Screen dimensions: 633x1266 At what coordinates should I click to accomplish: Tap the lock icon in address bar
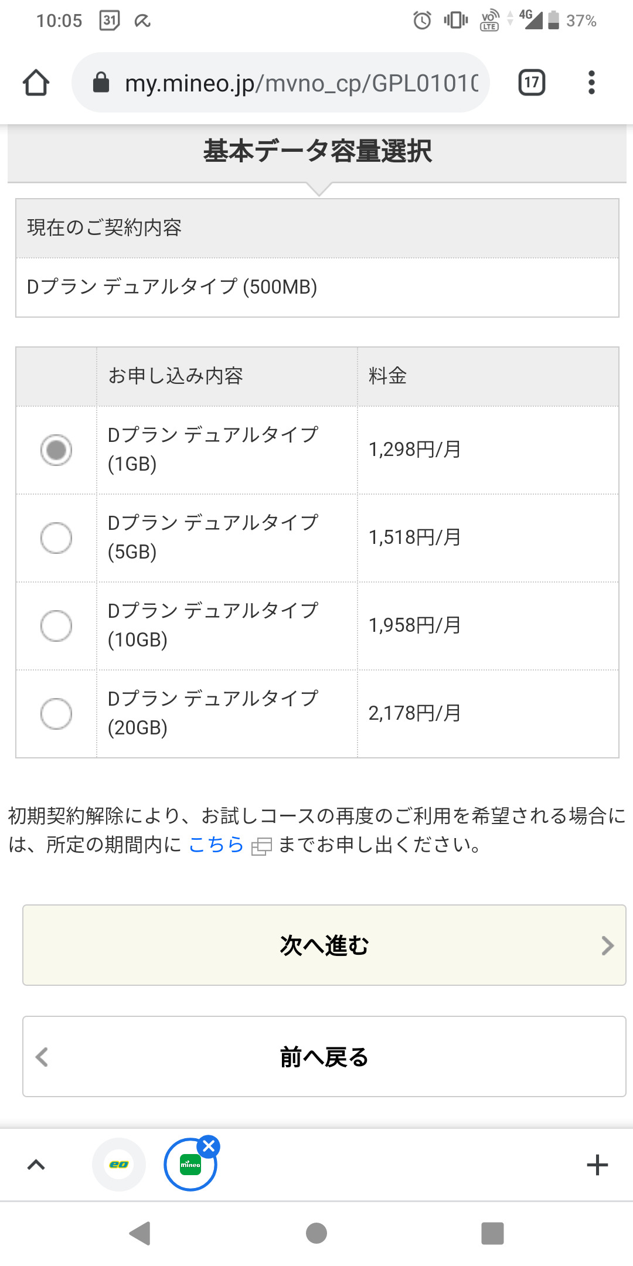pos(101,83)
